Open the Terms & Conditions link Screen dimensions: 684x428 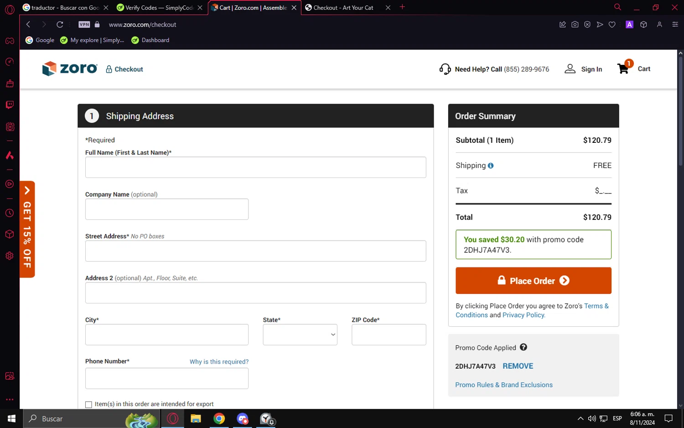click(x=532, y=310)
